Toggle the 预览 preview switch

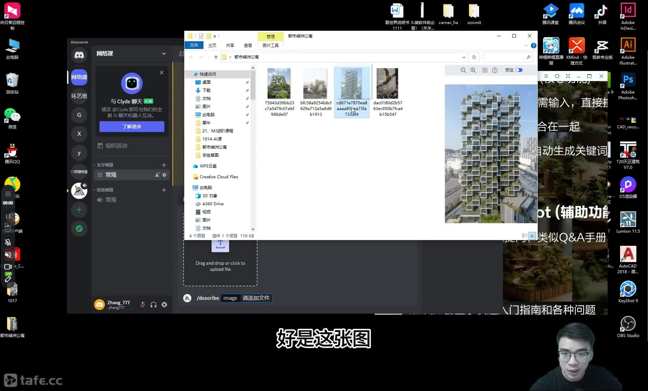pos(519,70)
